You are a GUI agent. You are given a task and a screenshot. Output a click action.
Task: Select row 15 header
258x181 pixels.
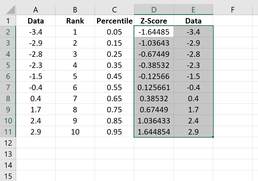pos(8,177)
